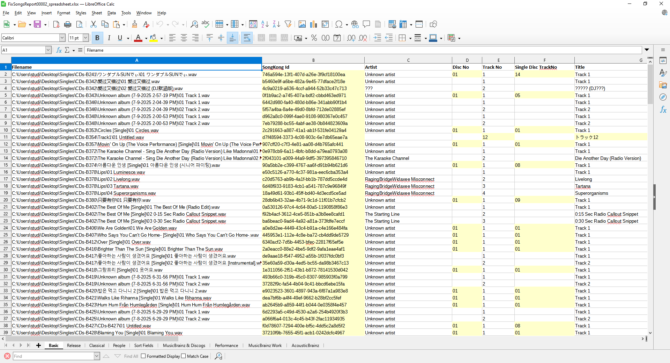Open the Sheet menu
The width and height of the screenshot is (670, 363).
pos(97,13)
